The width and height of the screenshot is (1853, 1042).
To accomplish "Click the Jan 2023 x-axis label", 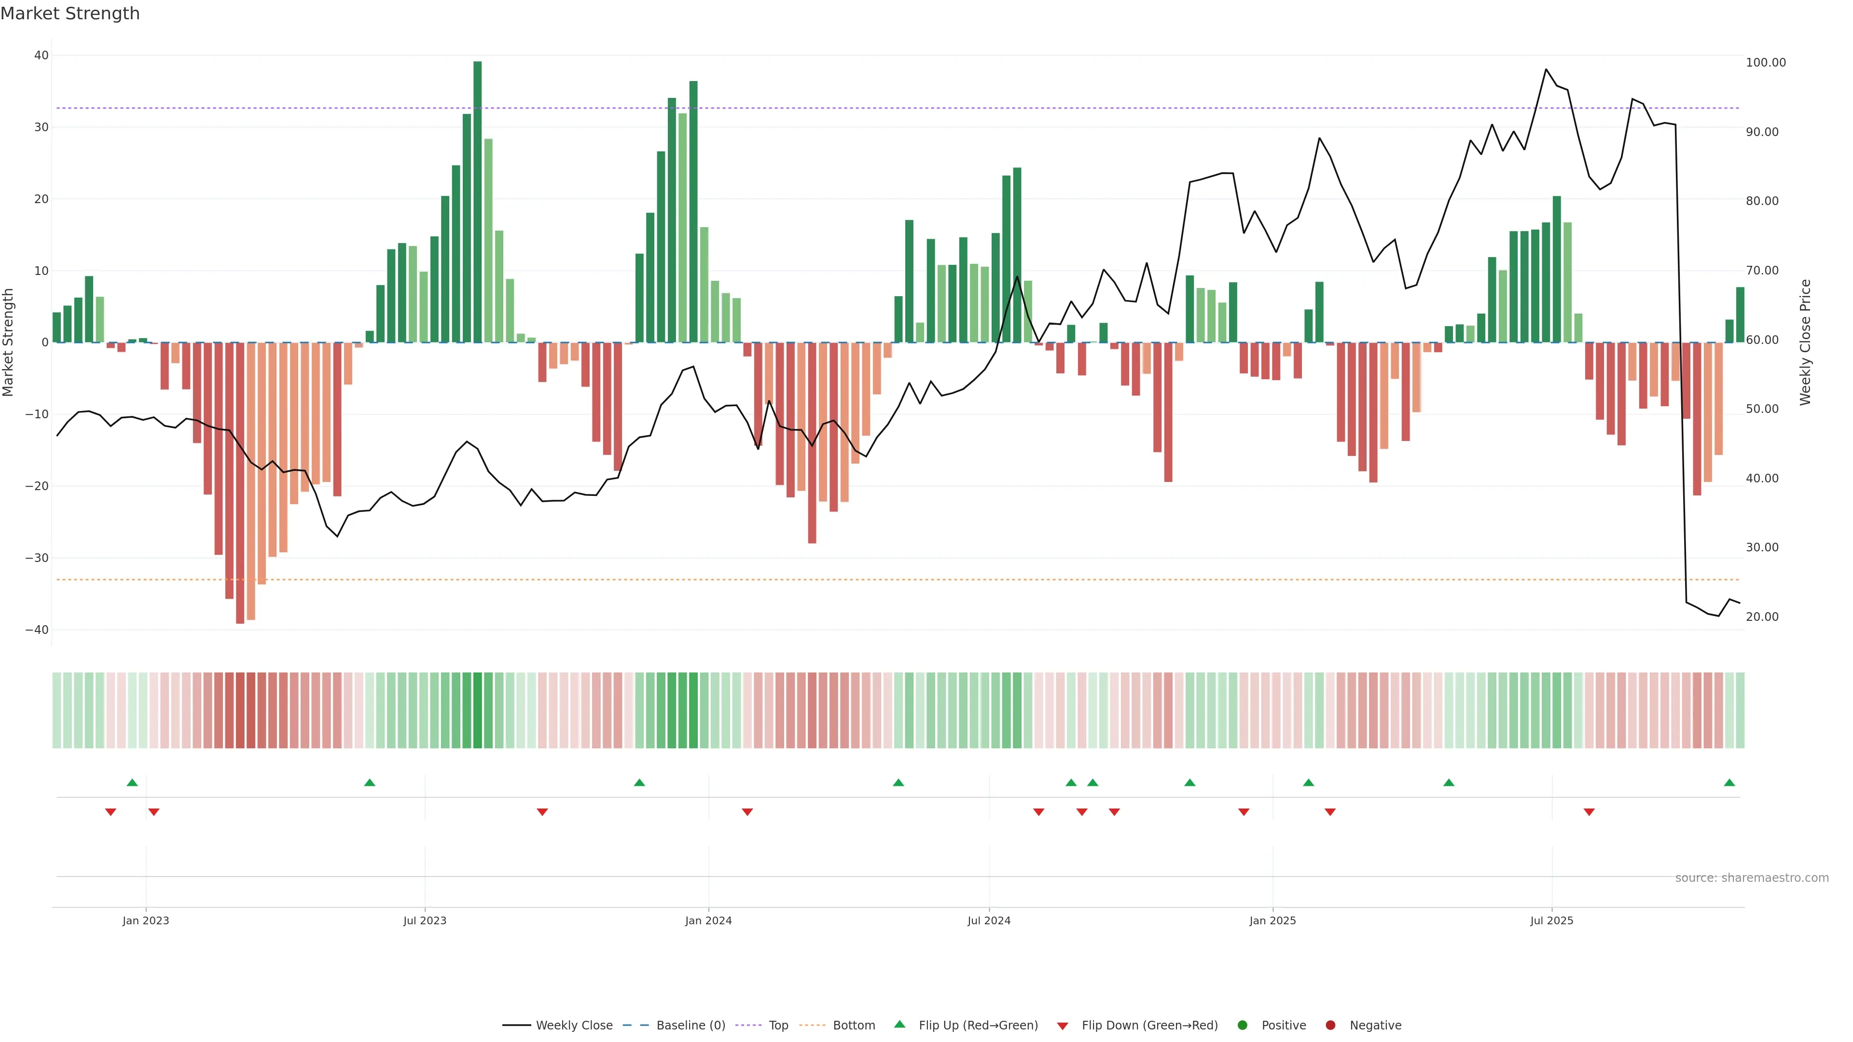I will (x=146, y=920).
